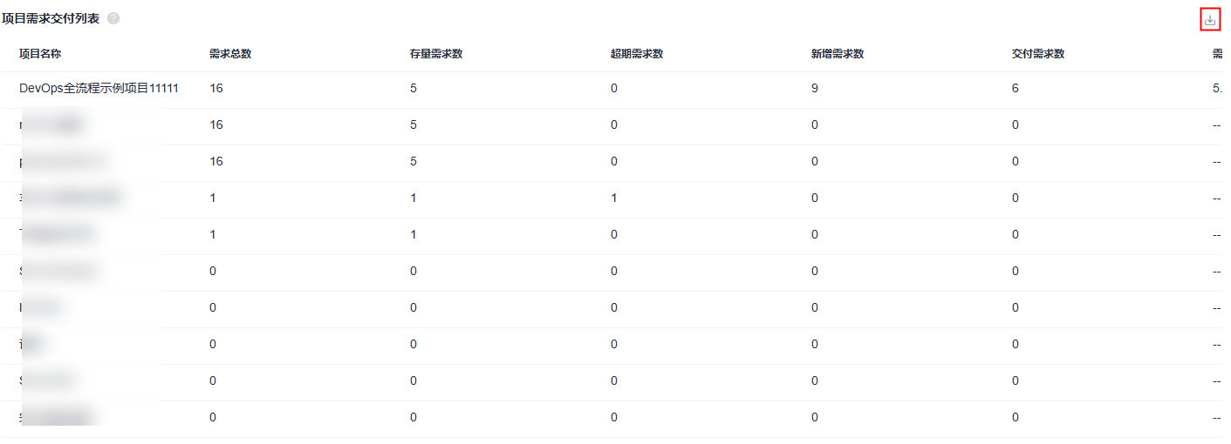
Task: Click the red 超期需求数 value 1
Action: (x=614, y=198)
